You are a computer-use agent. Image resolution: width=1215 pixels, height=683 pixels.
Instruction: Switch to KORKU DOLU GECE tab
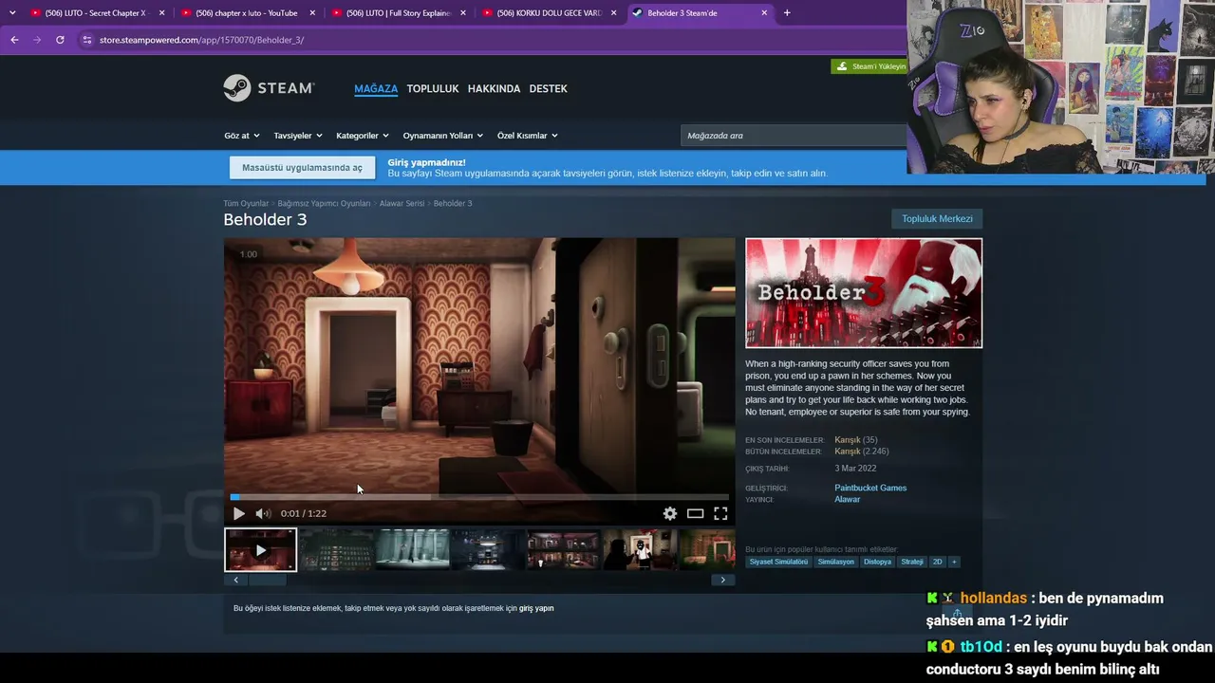549,13
